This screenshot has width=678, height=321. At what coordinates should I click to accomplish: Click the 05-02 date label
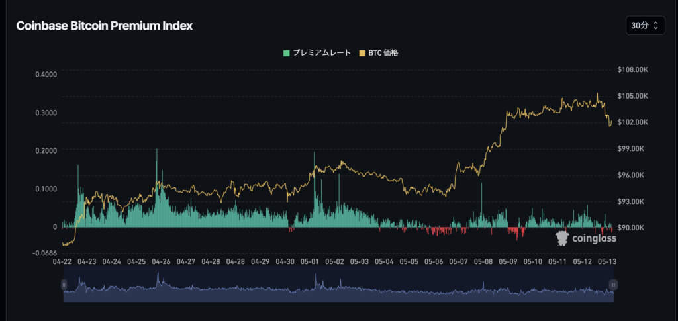point(334,261)
